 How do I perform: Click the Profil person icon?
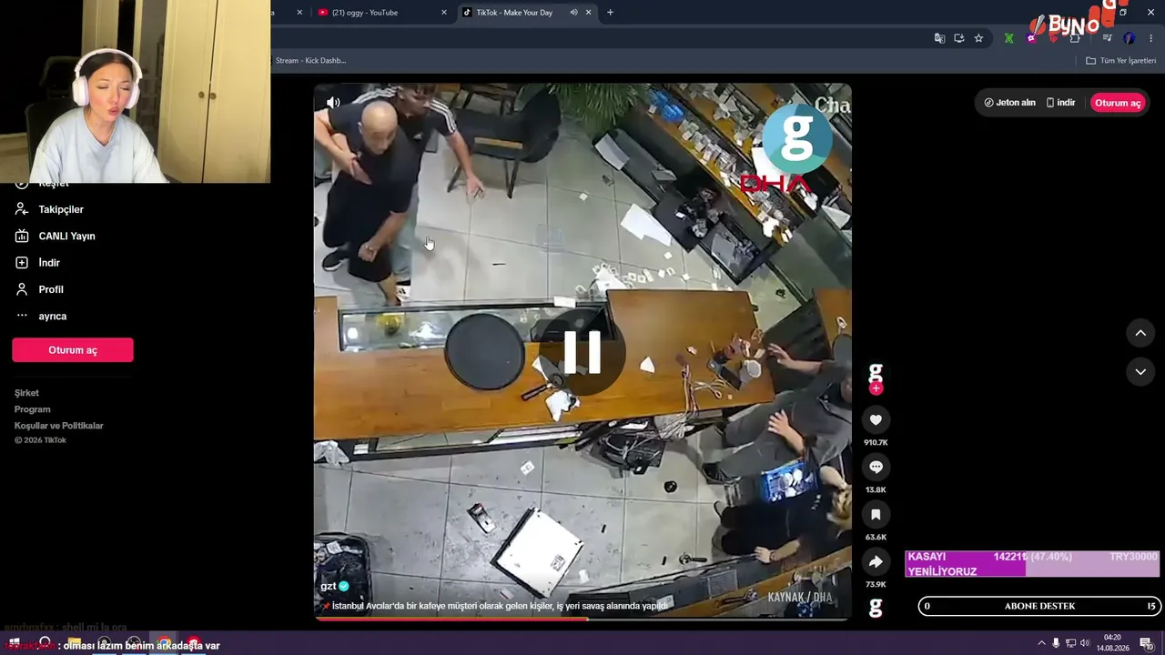[x=22, y=289]
